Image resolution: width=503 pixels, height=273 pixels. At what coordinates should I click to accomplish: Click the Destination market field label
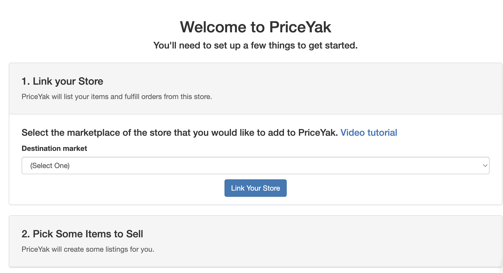point(54,148)
